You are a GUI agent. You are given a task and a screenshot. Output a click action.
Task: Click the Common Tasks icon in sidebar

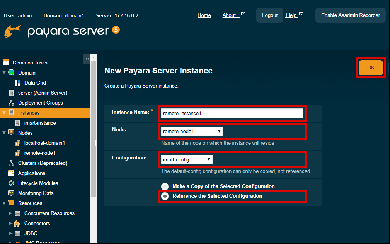point(6,63)
